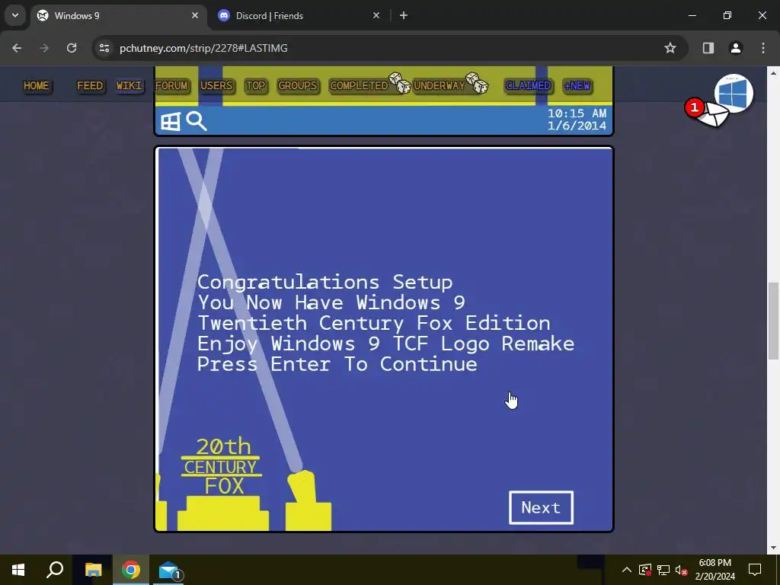Open the USERS page

point(216,85)
